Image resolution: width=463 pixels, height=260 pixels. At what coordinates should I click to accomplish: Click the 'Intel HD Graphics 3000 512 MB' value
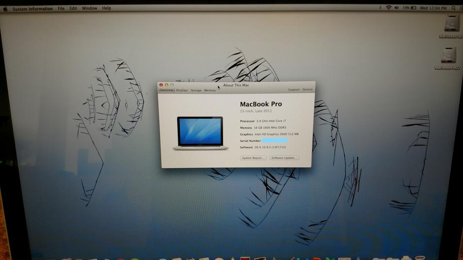pos(276,134)
